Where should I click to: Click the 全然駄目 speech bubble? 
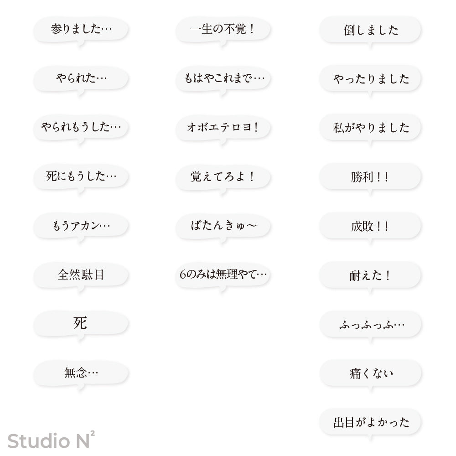pos(81,275)
